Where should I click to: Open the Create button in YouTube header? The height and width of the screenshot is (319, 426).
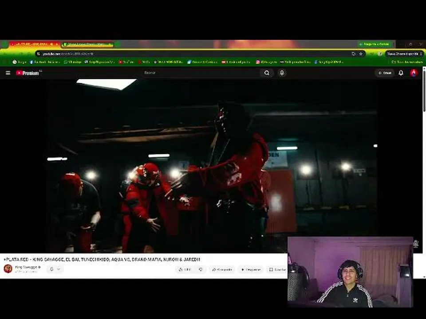click(385, 73)
